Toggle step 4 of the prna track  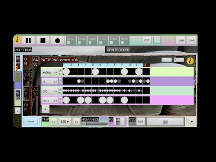pyautogui.click(x=88, y=100)
